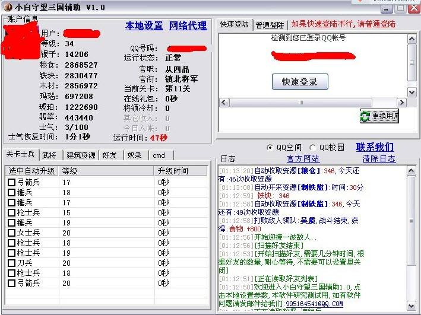Click the 官衔 value 镇北将军
The image size is (421, 315).
182,79
